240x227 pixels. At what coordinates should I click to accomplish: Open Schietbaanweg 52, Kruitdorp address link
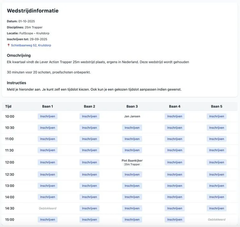(31, 45)
